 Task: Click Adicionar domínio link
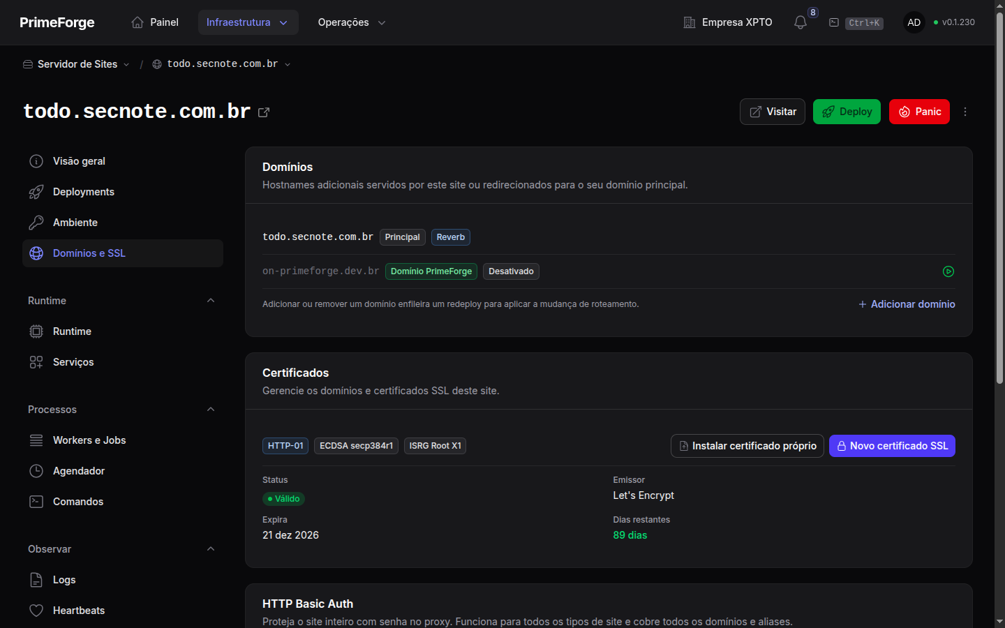point(907,304)
